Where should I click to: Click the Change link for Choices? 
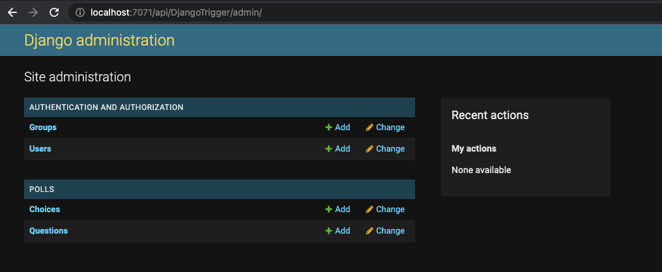[x=390, y=210]
